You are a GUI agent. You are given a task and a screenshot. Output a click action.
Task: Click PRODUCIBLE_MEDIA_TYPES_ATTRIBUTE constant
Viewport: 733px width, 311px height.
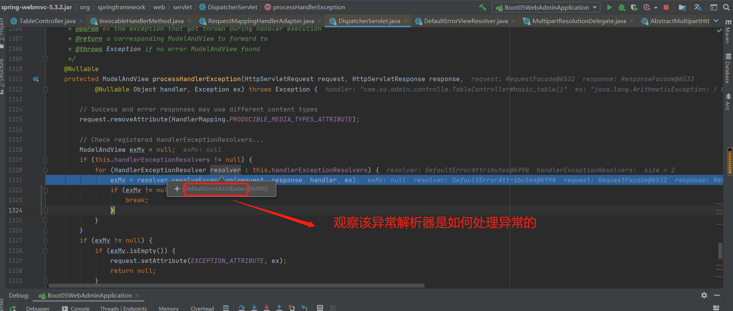point(291,120)
